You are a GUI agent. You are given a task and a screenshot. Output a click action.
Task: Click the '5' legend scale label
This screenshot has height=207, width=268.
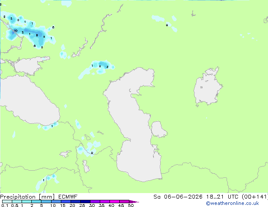coord(41,205)
